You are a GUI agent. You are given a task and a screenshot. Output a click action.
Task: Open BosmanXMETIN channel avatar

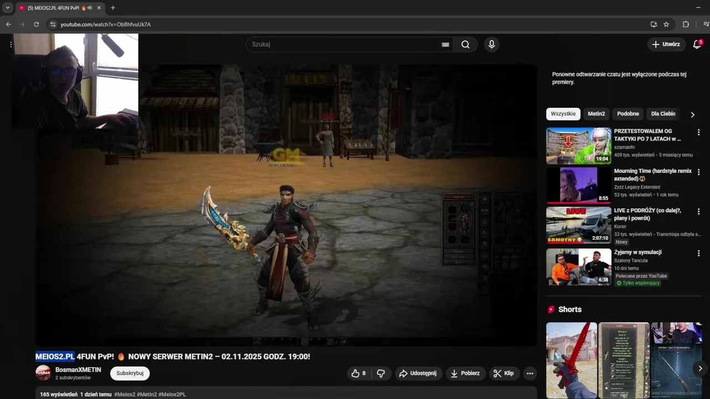pyautogui.click(x=43, y=373)
